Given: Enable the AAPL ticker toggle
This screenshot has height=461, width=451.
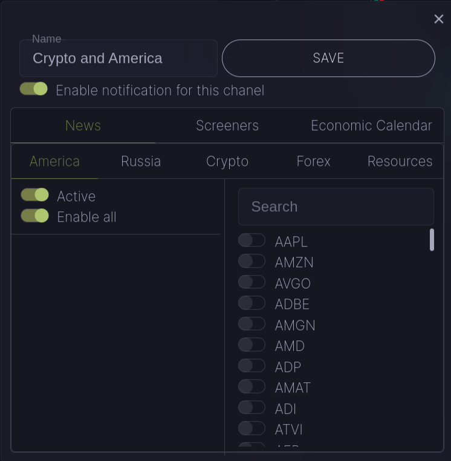Looking at the screenshot, I should [x=251, y=240].
